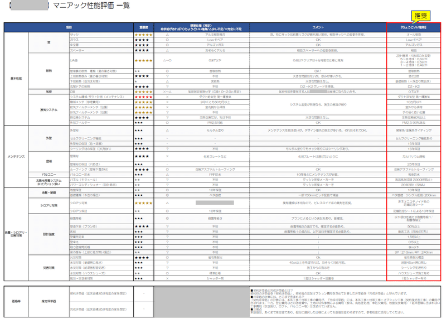Click the 完成坪単価 row label cell
446x319 pixels.
[101, 310]
